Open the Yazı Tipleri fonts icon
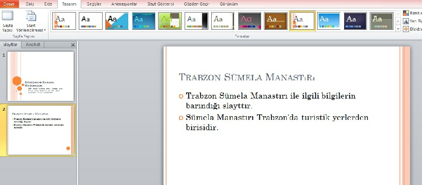Image resolution: width=422 pixels, height=185 pixels. [x=406, y=21]
